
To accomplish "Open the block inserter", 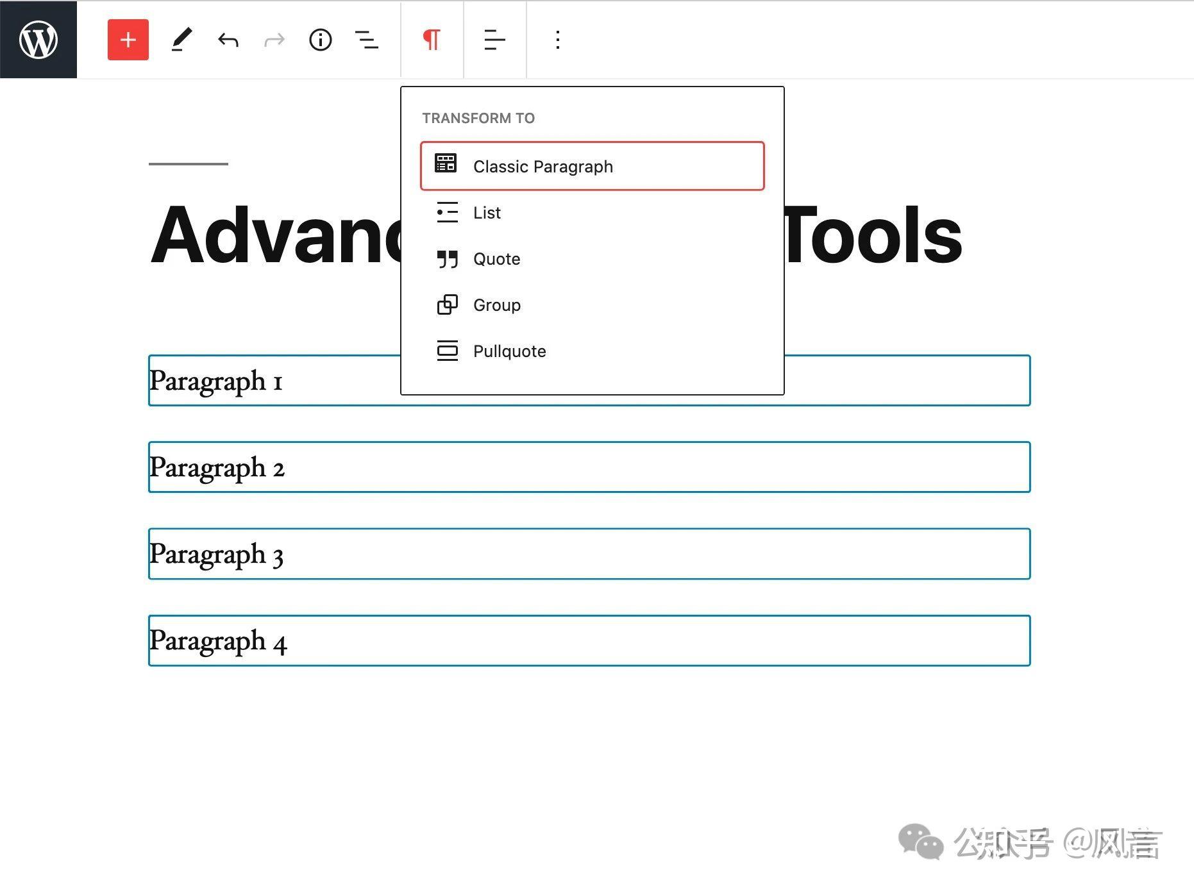I will 128,40.
